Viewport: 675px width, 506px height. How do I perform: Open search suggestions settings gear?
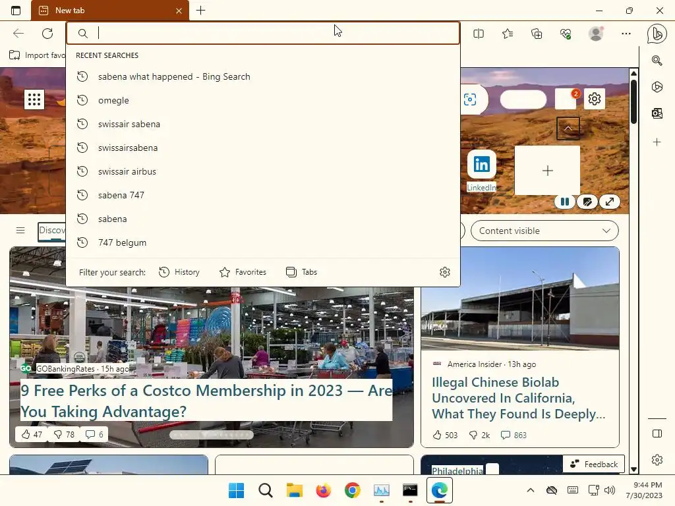(445, 272)
